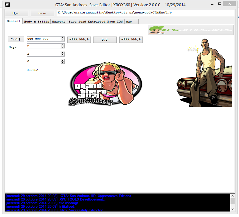Click the file path text field
The image size is (239, 217).
point(145,13)
